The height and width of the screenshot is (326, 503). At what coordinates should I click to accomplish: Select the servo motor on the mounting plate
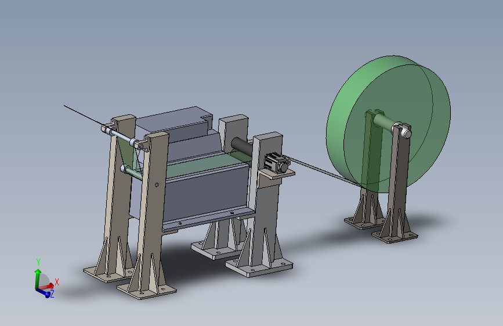277,163
